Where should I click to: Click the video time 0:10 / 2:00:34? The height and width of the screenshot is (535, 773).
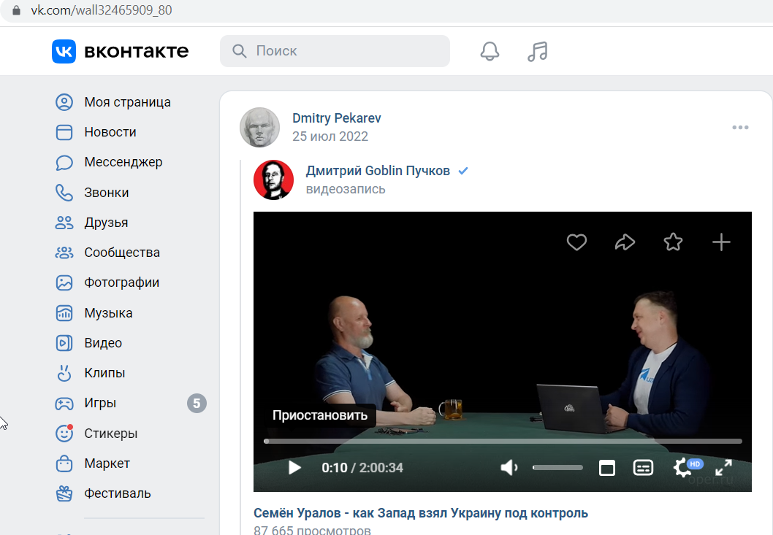(x=362, y=468)
